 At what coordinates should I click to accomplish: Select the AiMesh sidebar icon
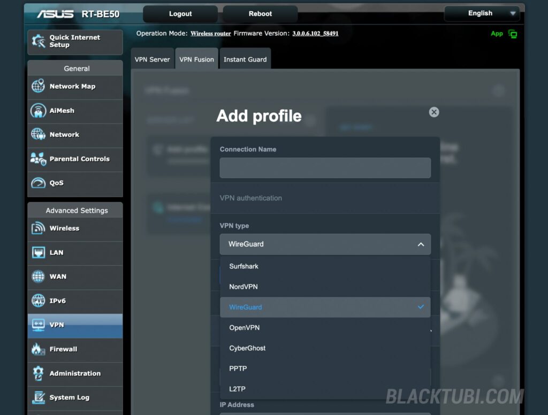[x=39, y=111]
